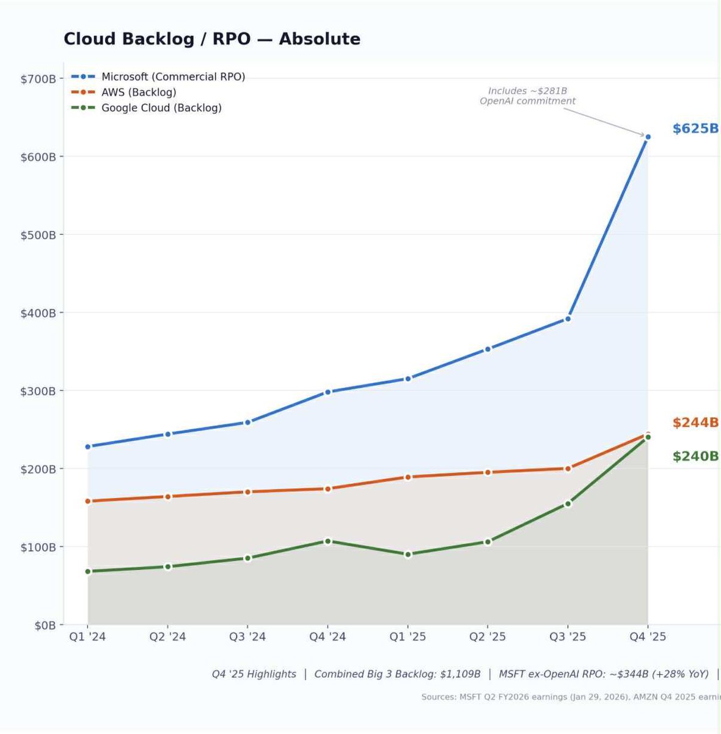Click the AWS Q3 '25 data point
721x734 pixels.
[x=568, y=469]
